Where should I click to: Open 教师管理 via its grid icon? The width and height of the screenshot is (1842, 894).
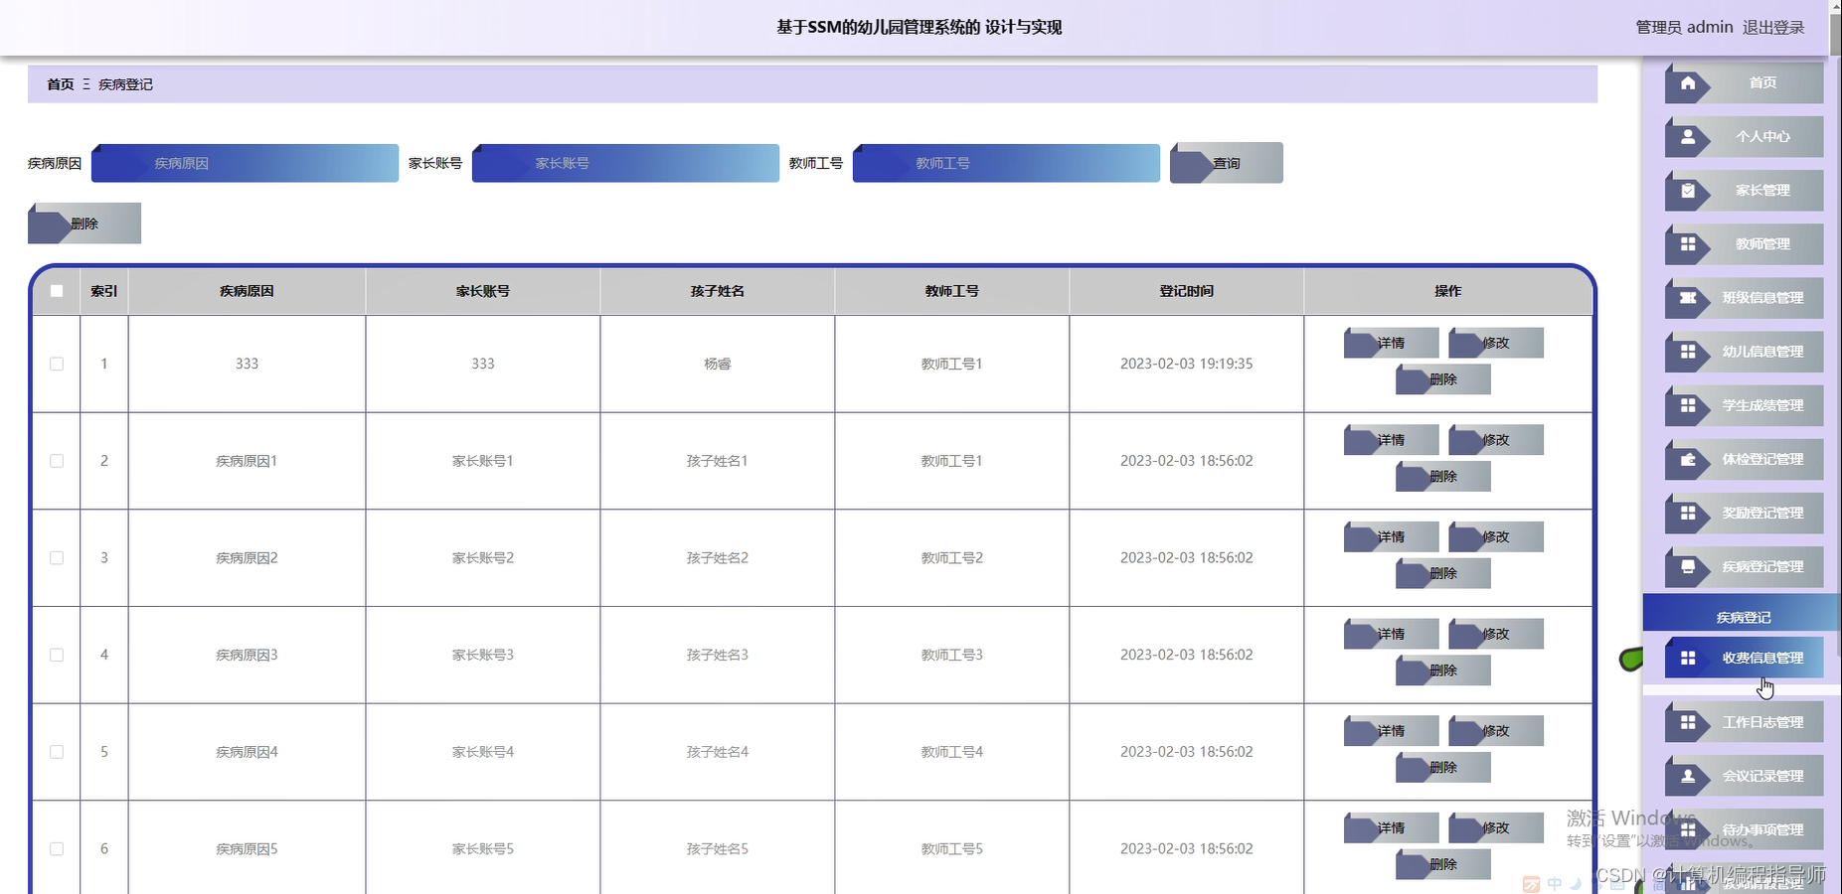[1688, 244]
